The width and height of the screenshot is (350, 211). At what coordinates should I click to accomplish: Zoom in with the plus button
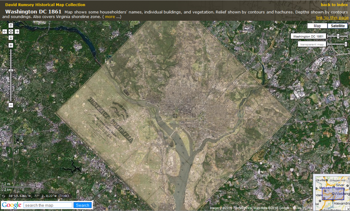[x=11, y=45]
